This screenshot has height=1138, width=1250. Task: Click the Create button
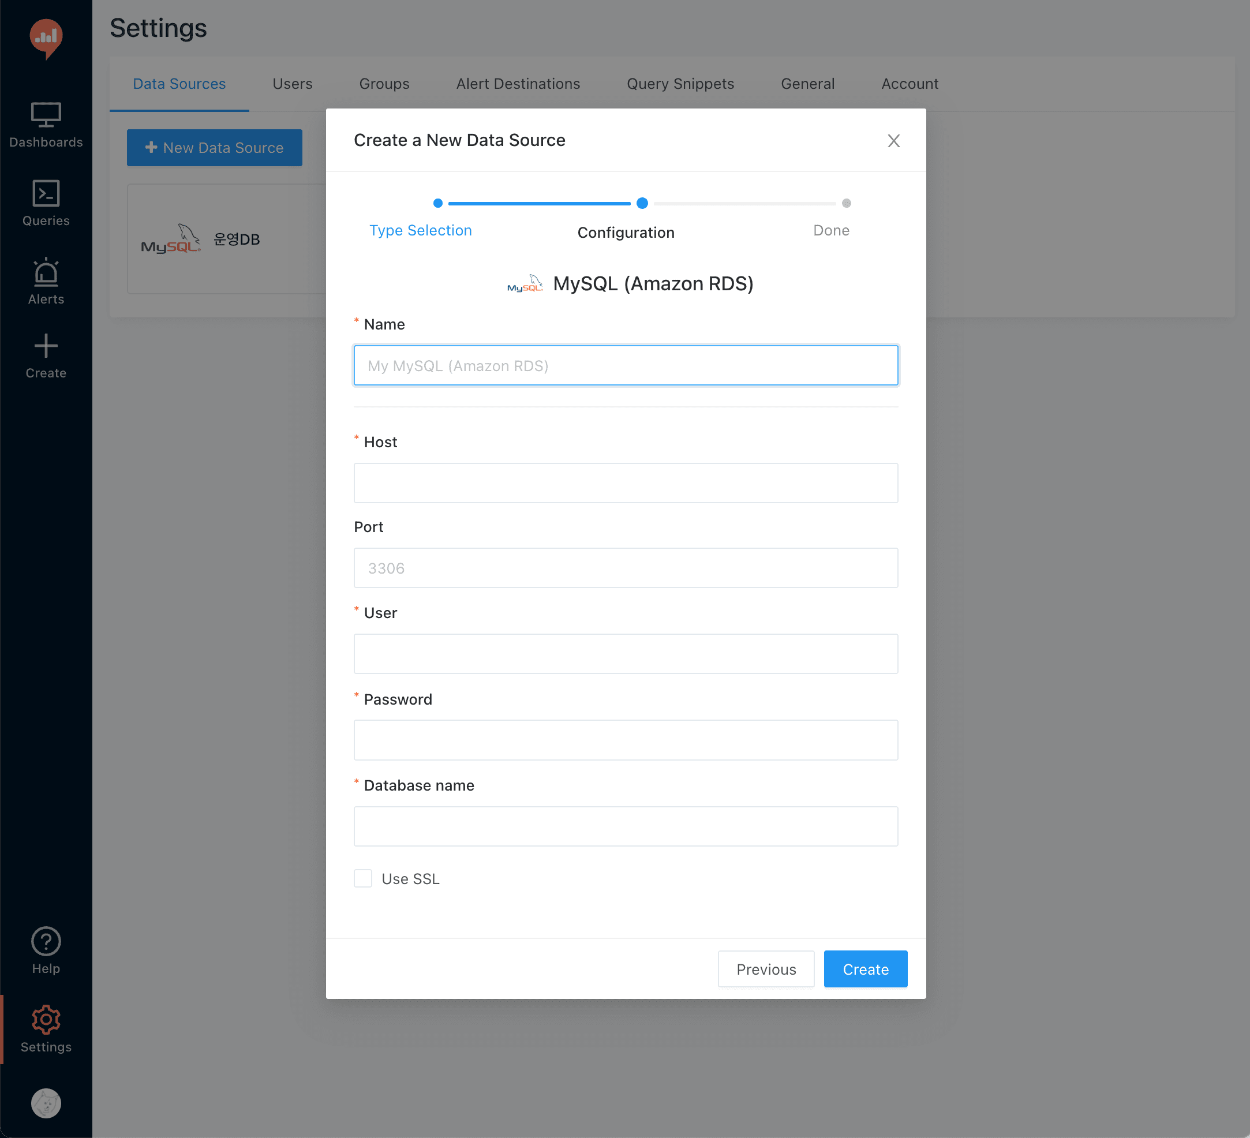coord(865,969)
